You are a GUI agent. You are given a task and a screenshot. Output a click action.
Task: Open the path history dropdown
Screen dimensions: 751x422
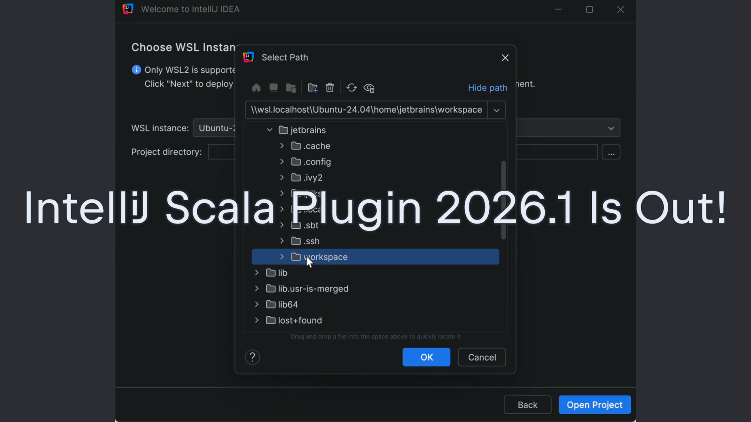(x=496, y=110)
